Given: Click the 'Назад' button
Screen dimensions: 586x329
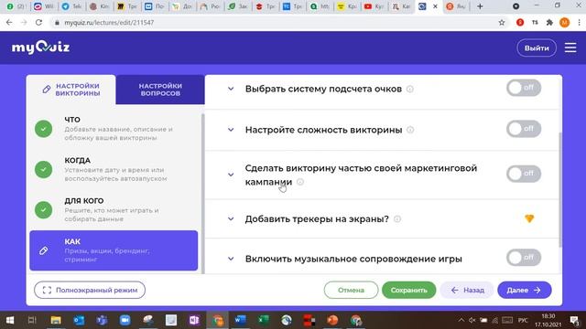Looking at the screenshot, I should coord(467,291).
